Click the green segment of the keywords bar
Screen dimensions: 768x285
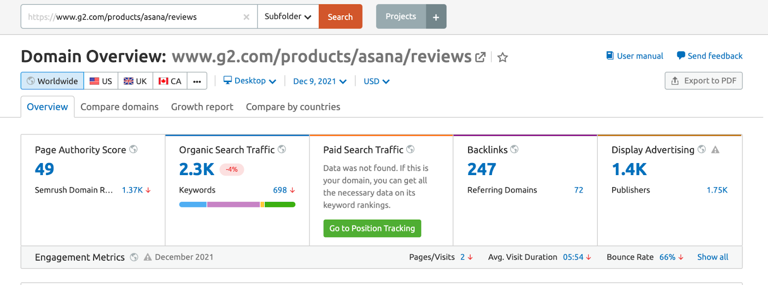[280, 204]
